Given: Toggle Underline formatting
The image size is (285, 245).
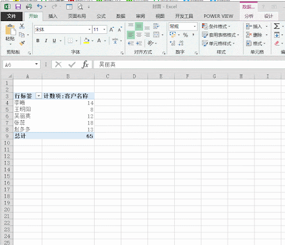Looking at the screenshot, I should [54, 41].
